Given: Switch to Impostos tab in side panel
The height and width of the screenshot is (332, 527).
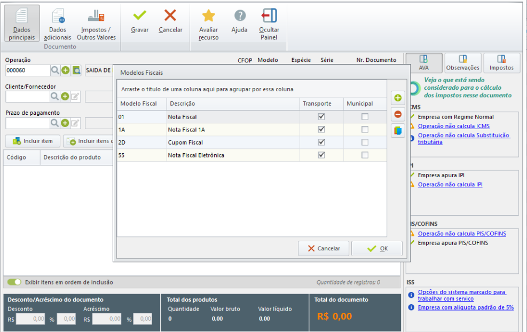Looking at the screenshot, I should [x=501, y=62].
